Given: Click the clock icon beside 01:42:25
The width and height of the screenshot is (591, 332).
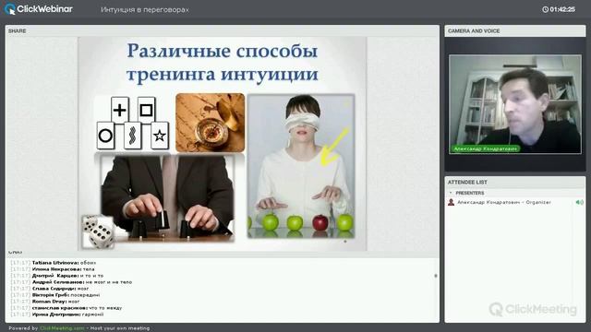Looking at the screenshot, I should coord(545,9).
